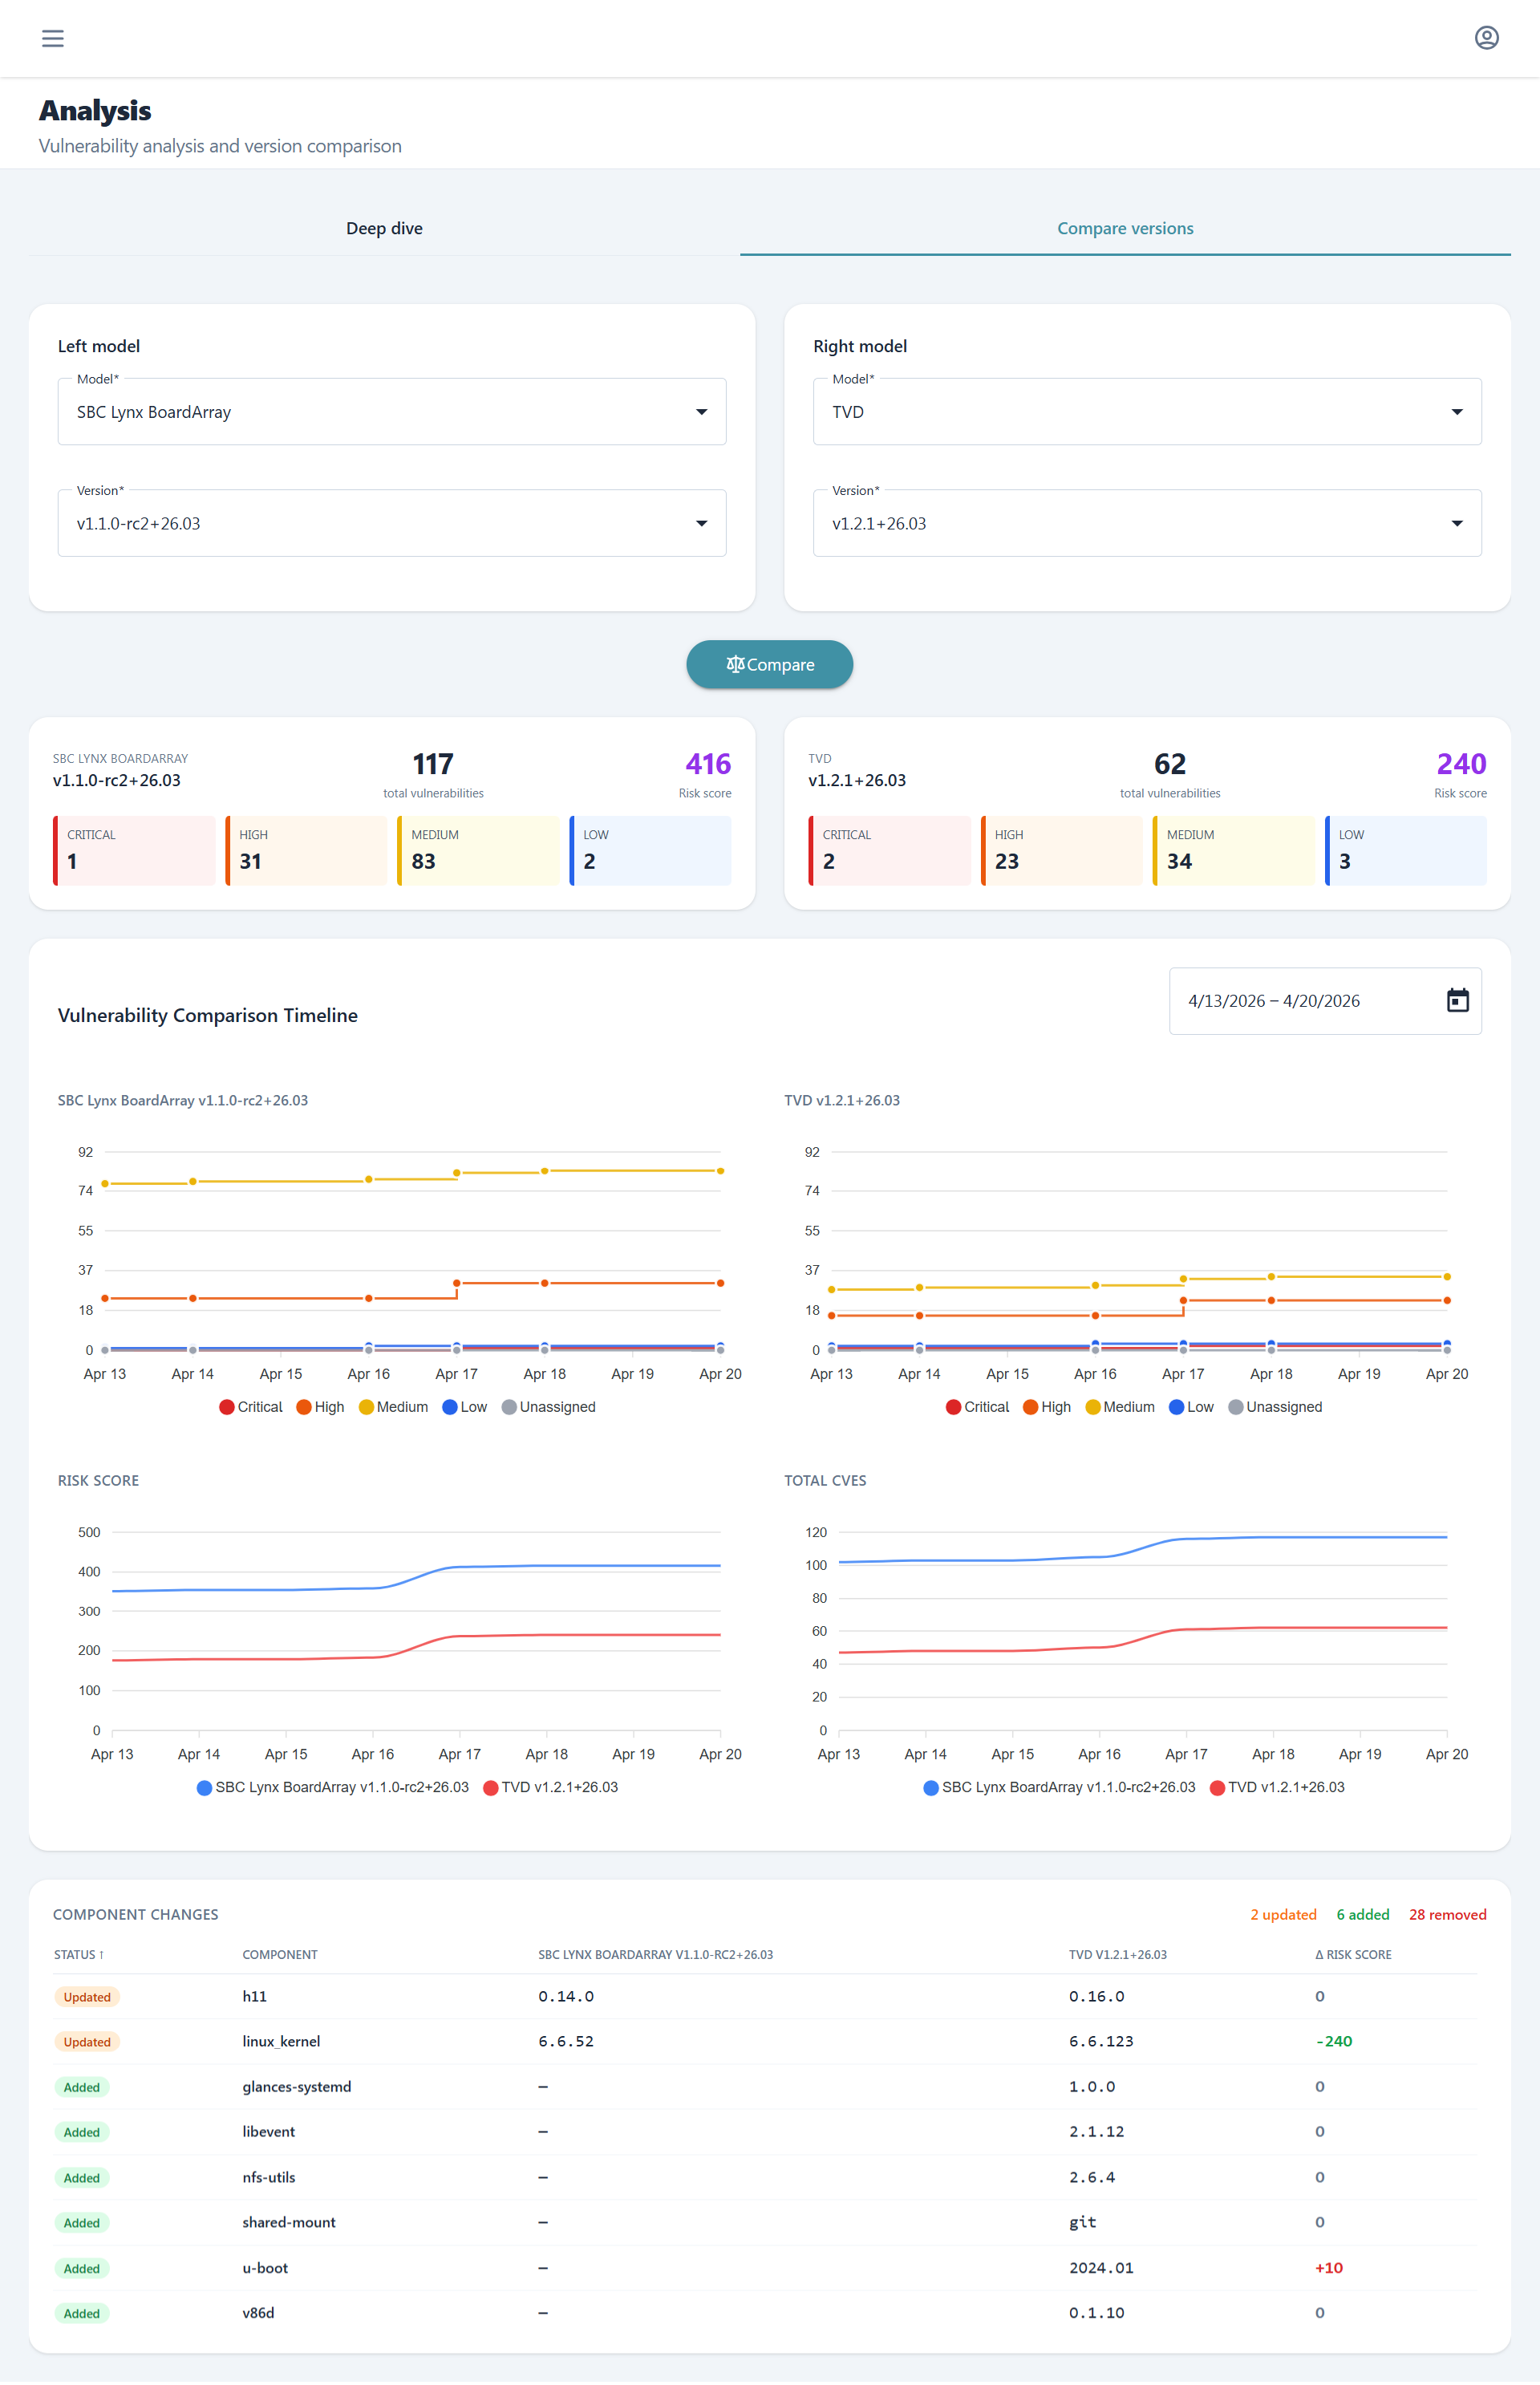Open the date range calendar picker icon
The width and height of the screenshot is (1540, 2385).
click(x=1457, y=1000)
